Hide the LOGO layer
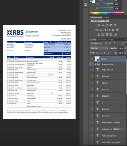This screenshot has height=146, width=127. coord(92,59)
